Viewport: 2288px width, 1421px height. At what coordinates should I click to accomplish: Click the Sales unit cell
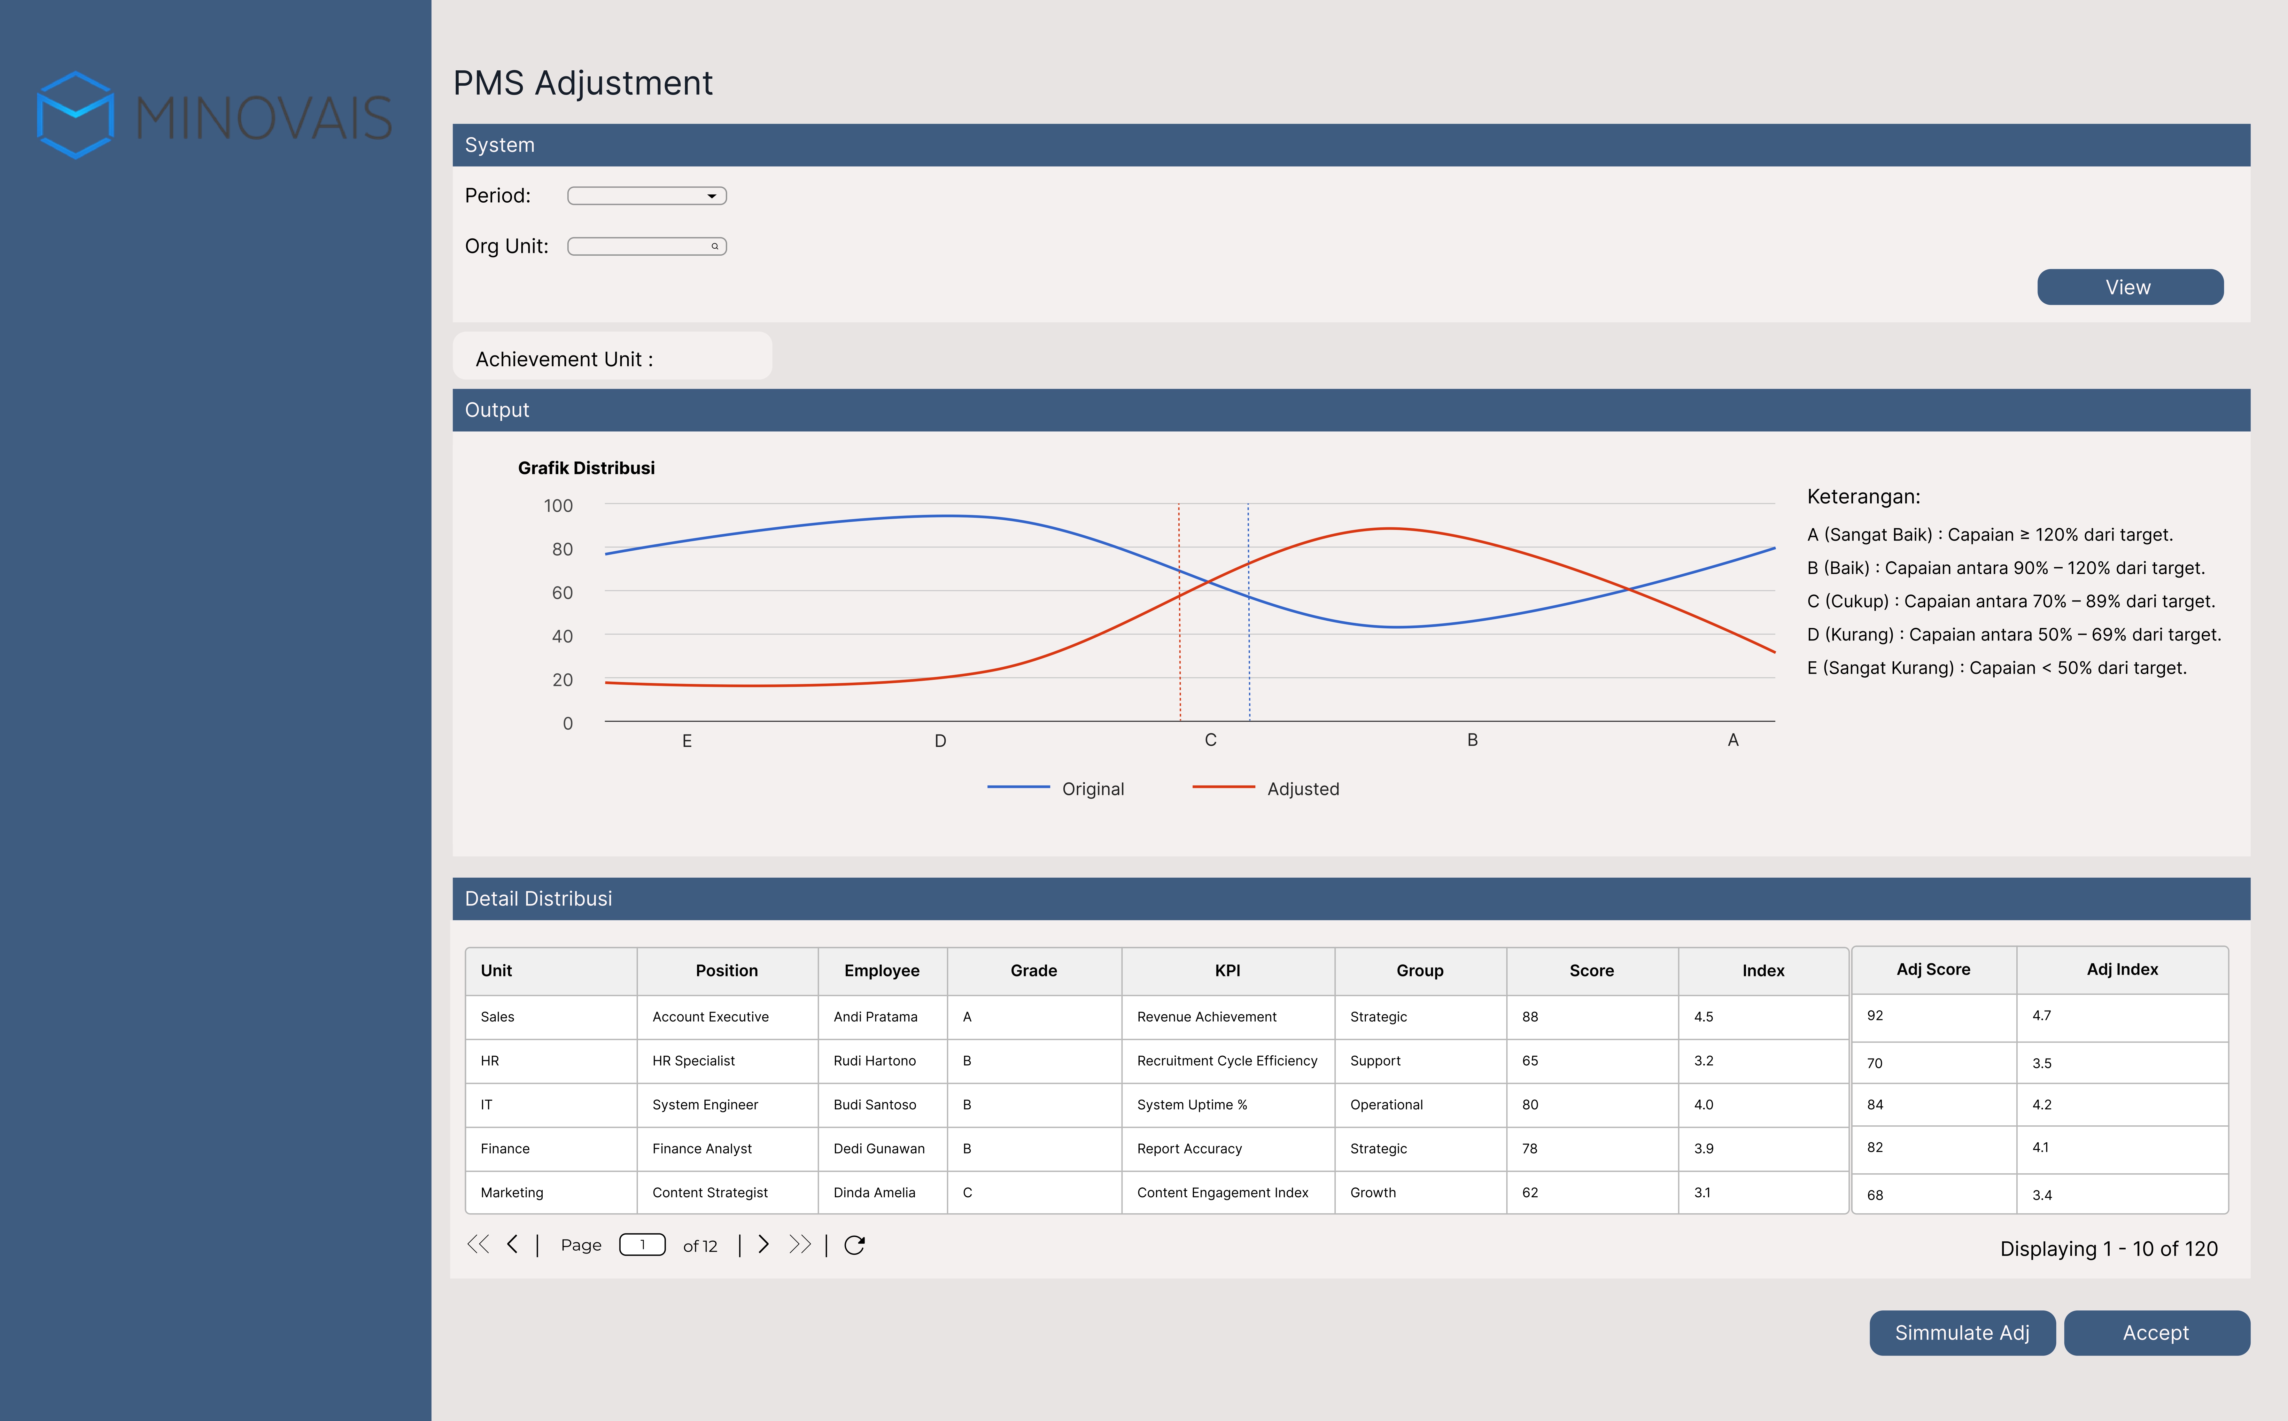552,1017
